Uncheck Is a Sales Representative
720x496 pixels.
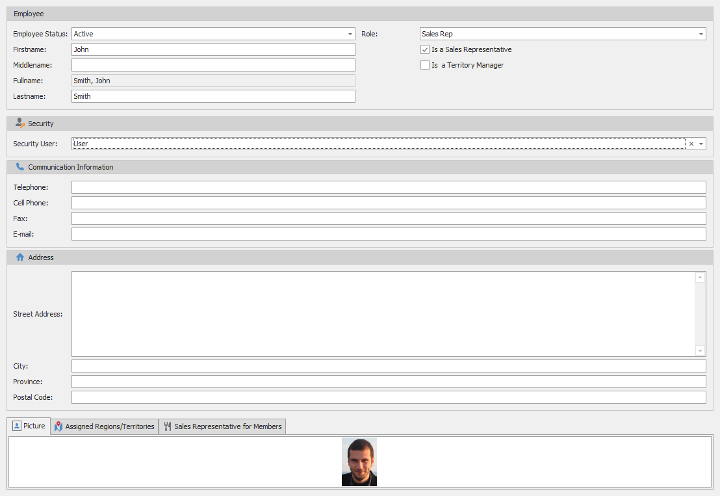[x=425, y=49]
